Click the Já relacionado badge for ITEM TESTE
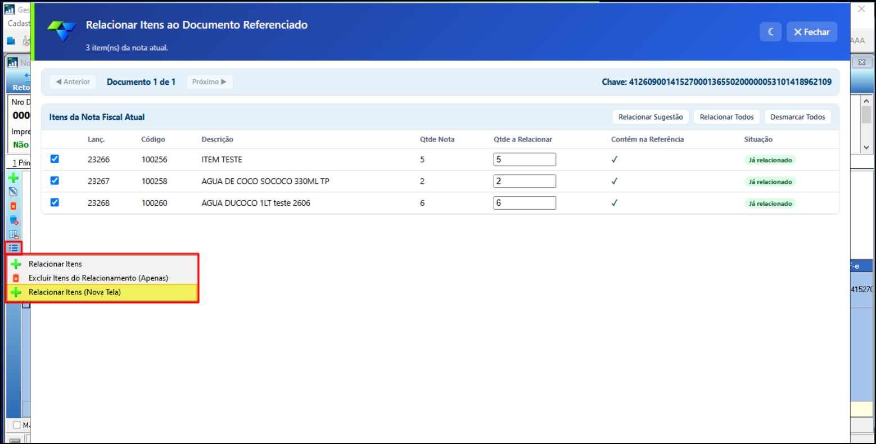Screen dimensions: 876x444 (770, 160)
